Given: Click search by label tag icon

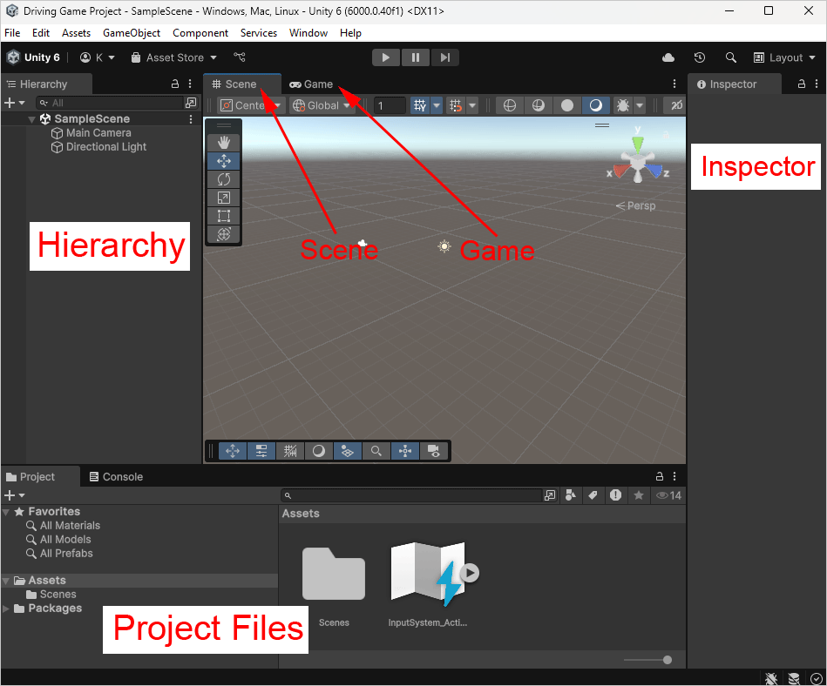Looking at the screenshot, I should coord(593,495).
